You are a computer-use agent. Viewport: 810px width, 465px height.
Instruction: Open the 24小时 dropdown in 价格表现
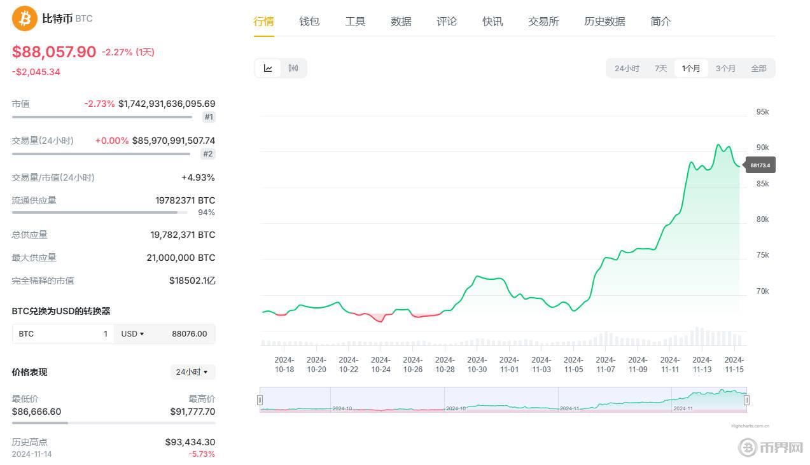(x=192, y=372)
